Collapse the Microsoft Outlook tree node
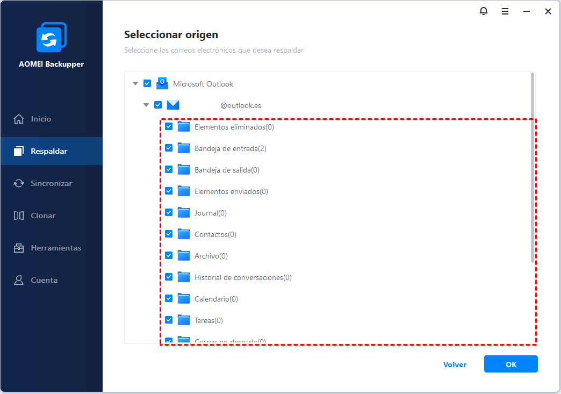Image resolution: width=561 pixels, height=394 pixels. point(135,83)
